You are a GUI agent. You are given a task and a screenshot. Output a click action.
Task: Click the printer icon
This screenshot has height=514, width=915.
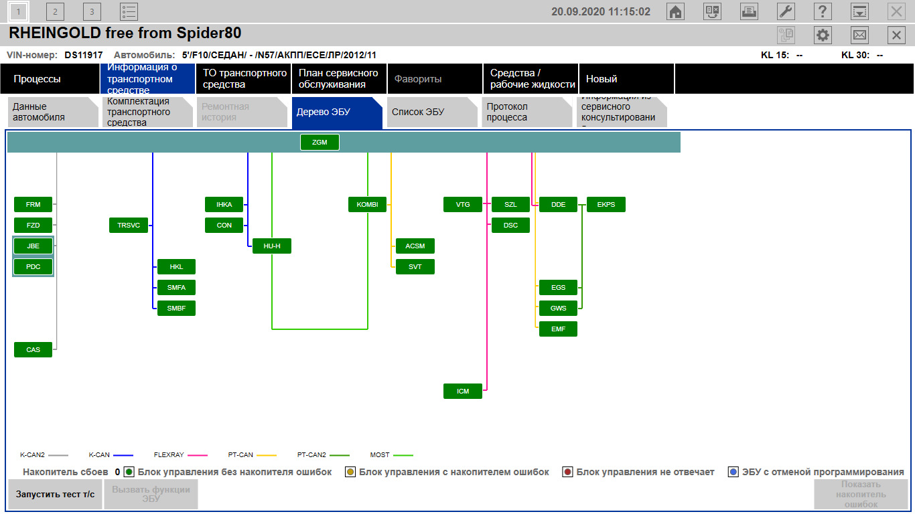(x=749, y=11)
